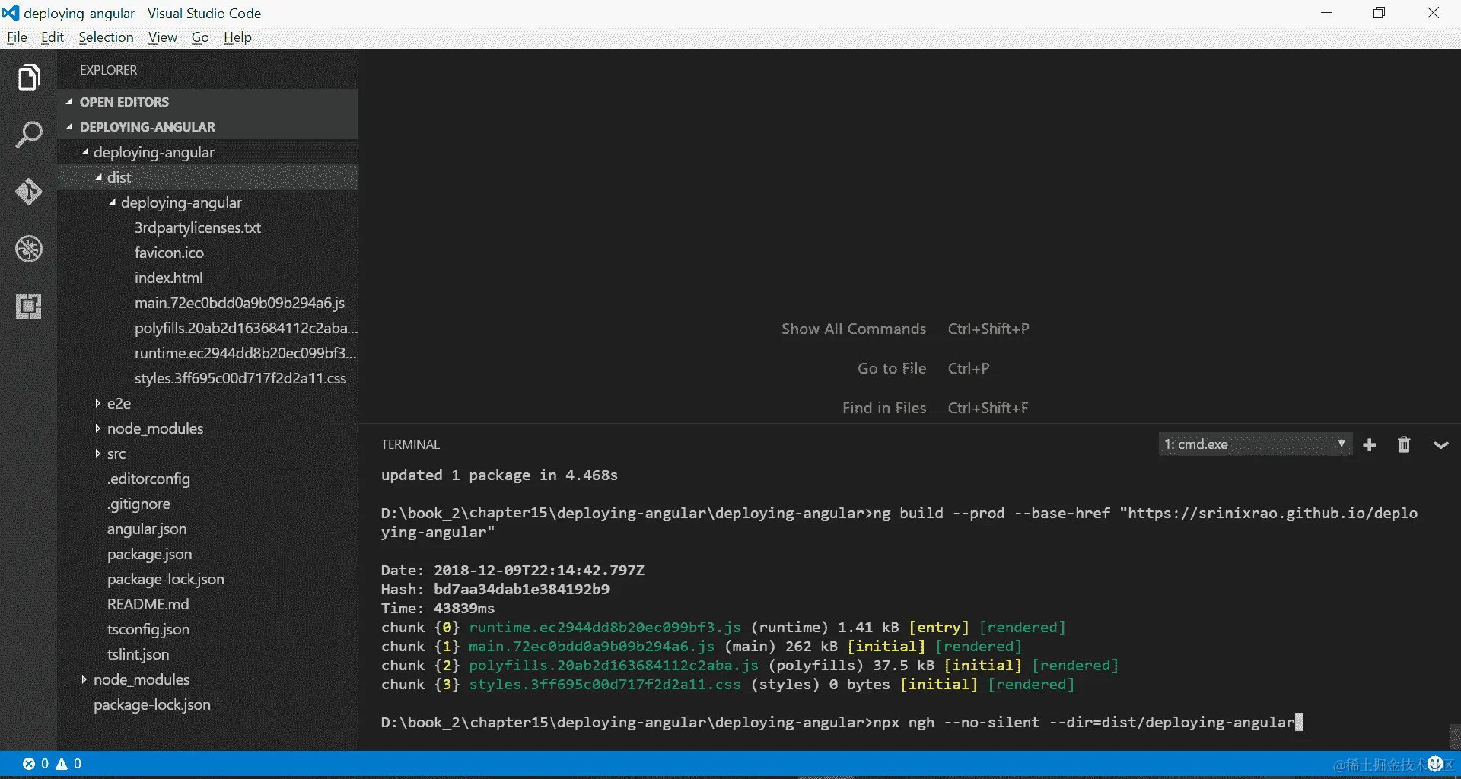This screenshot has width=1461, height=779.
Task: Click warnings count icon in status bar
Action: coord(62,764)
